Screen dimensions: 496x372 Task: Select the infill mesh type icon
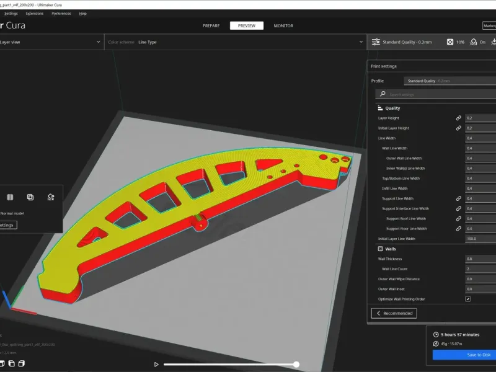coord(10,197)
